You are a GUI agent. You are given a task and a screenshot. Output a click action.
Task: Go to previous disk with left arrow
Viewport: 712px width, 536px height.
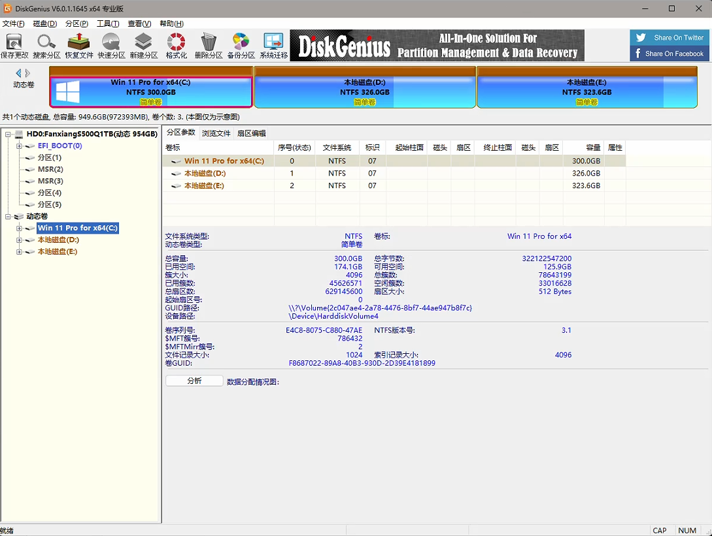coord(18,73)
